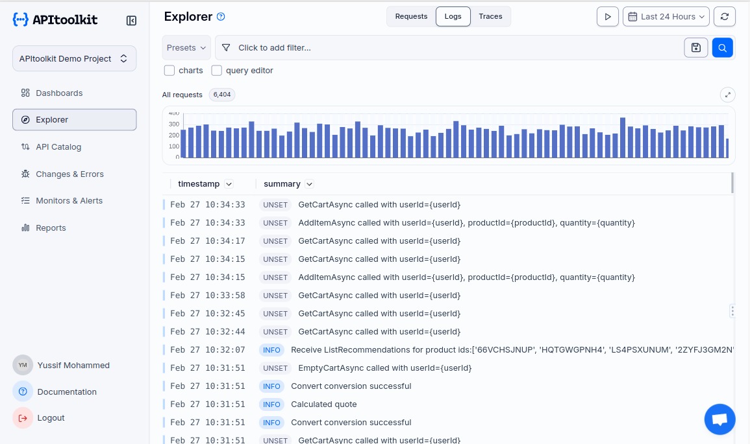The image size is (750, 444).
Task: Expand the APItoolkit Demo Project selector
Action: click(x=74, y=58)
